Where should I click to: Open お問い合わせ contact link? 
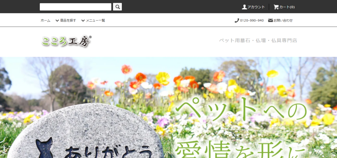[x=283, y=21]
